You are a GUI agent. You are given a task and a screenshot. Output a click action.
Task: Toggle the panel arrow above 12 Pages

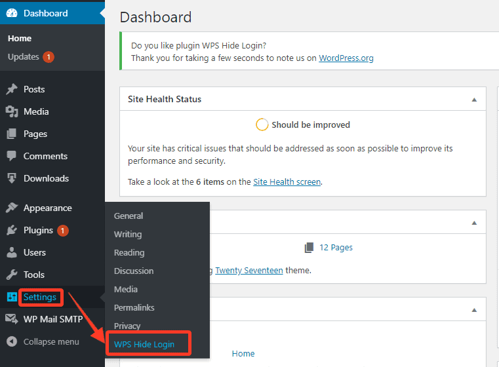coord(474,223)
